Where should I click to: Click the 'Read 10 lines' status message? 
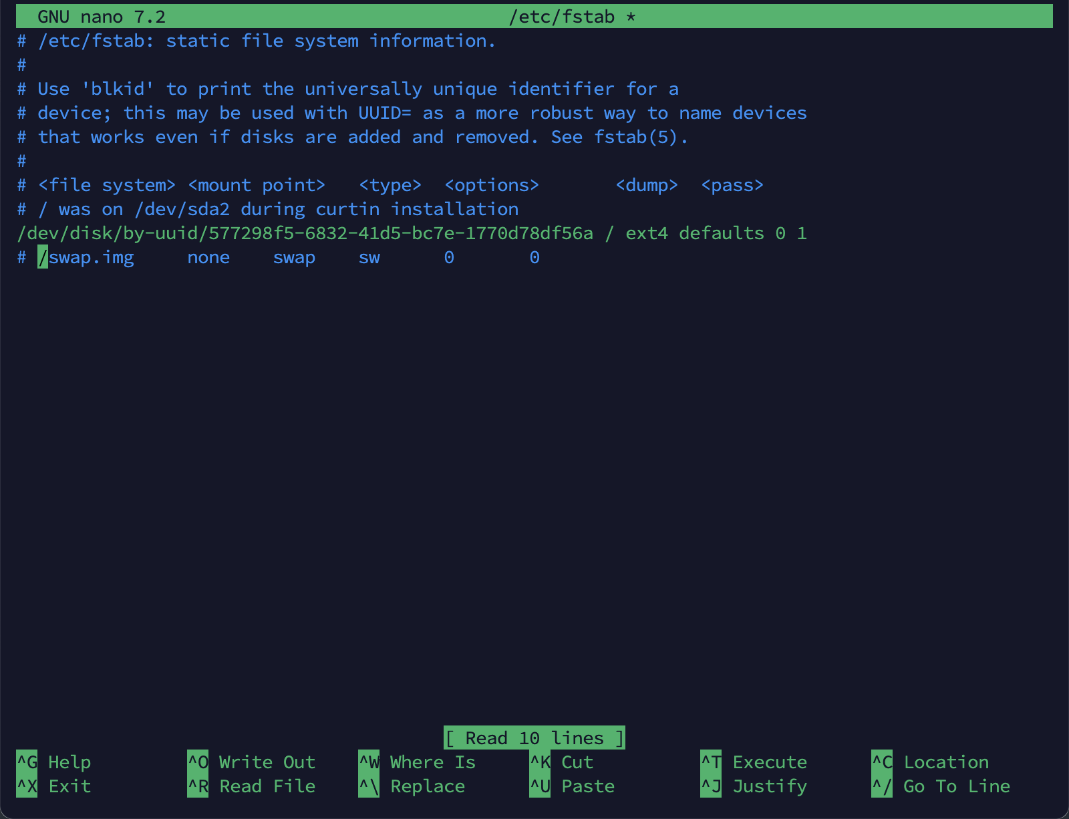(x=534, y=738)
